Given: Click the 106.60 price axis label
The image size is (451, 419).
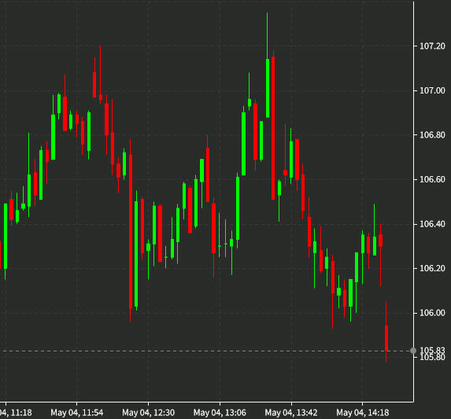Looking at the screenshot, I should pyautogui.click(x=432, y=179).
